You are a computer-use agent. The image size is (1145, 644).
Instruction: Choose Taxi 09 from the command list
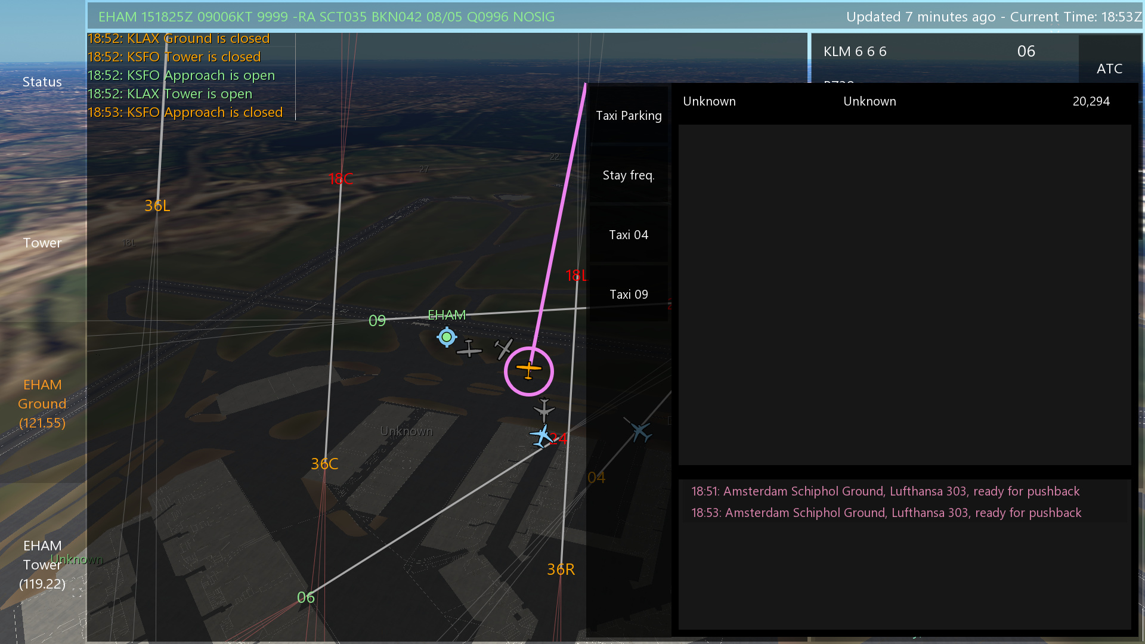pyautogui.click(x=629, y=295)
